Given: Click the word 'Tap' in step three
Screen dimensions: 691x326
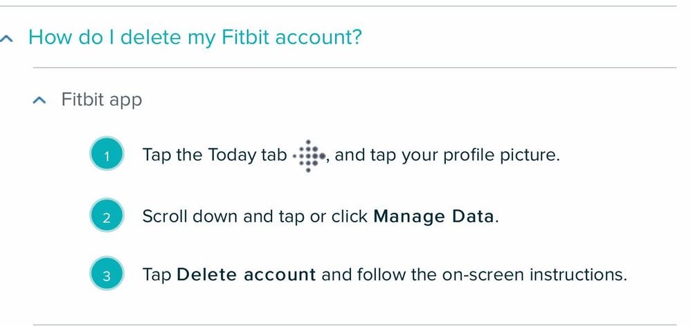Looking at the screenshot, I should click(x=156, y=276).
